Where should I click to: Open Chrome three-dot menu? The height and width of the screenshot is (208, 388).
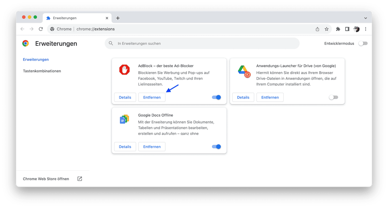click(x=366, y=29)
